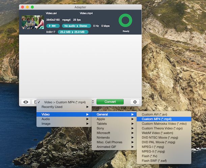Click the arrow beside Audio category
This screenshot has height=168, width=206.
click(87, 119)
